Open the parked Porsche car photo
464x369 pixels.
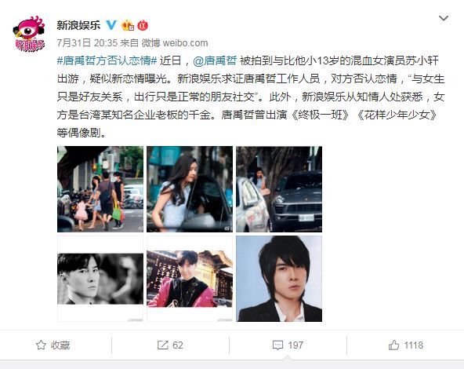pyautogui.click(x=279, y=189)
